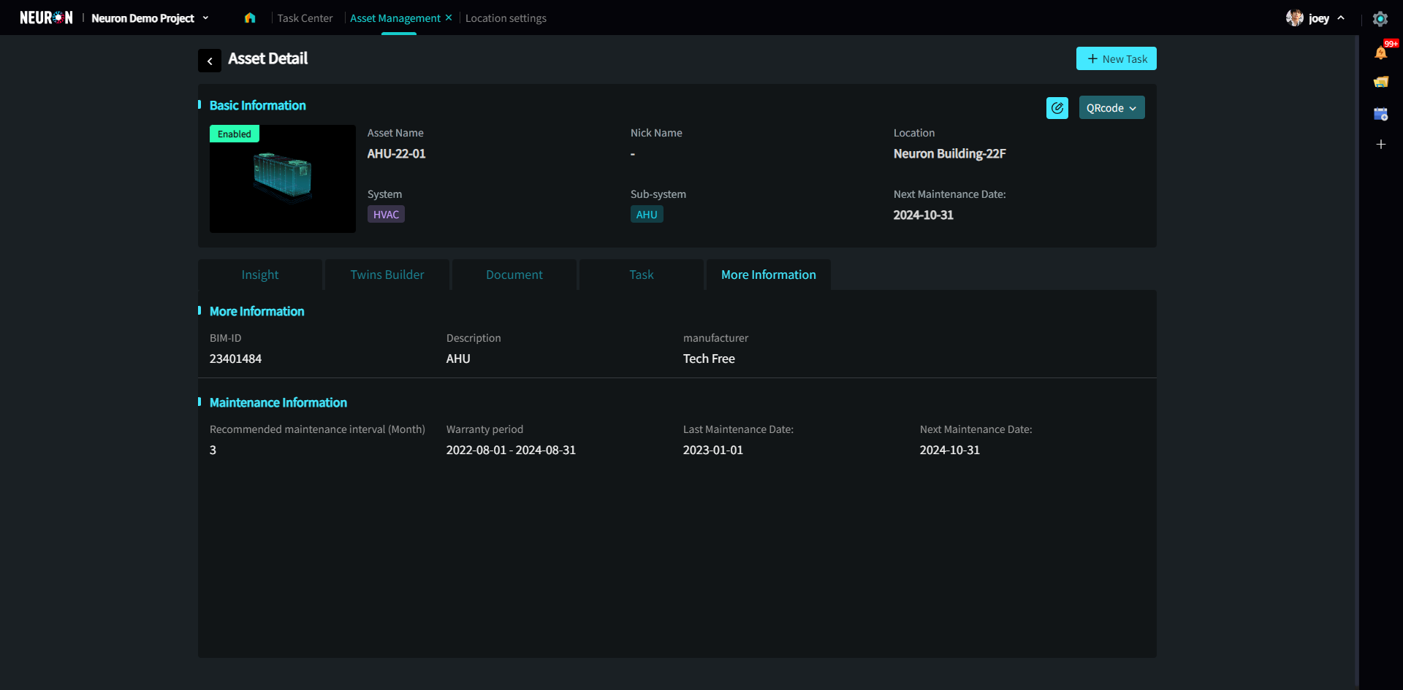Click last maintenance date 2023-01-01
Screen dimensions: 1403x690
click(713, 450)
